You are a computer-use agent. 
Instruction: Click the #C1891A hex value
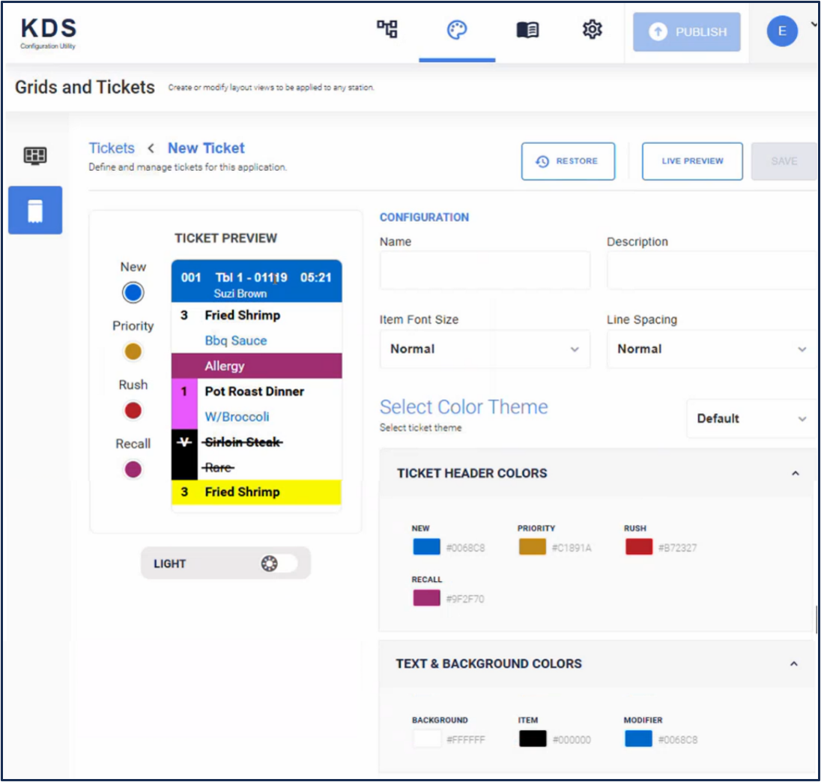572,548
